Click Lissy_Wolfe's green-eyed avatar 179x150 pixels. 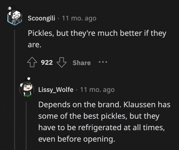[x=27, y=89]
